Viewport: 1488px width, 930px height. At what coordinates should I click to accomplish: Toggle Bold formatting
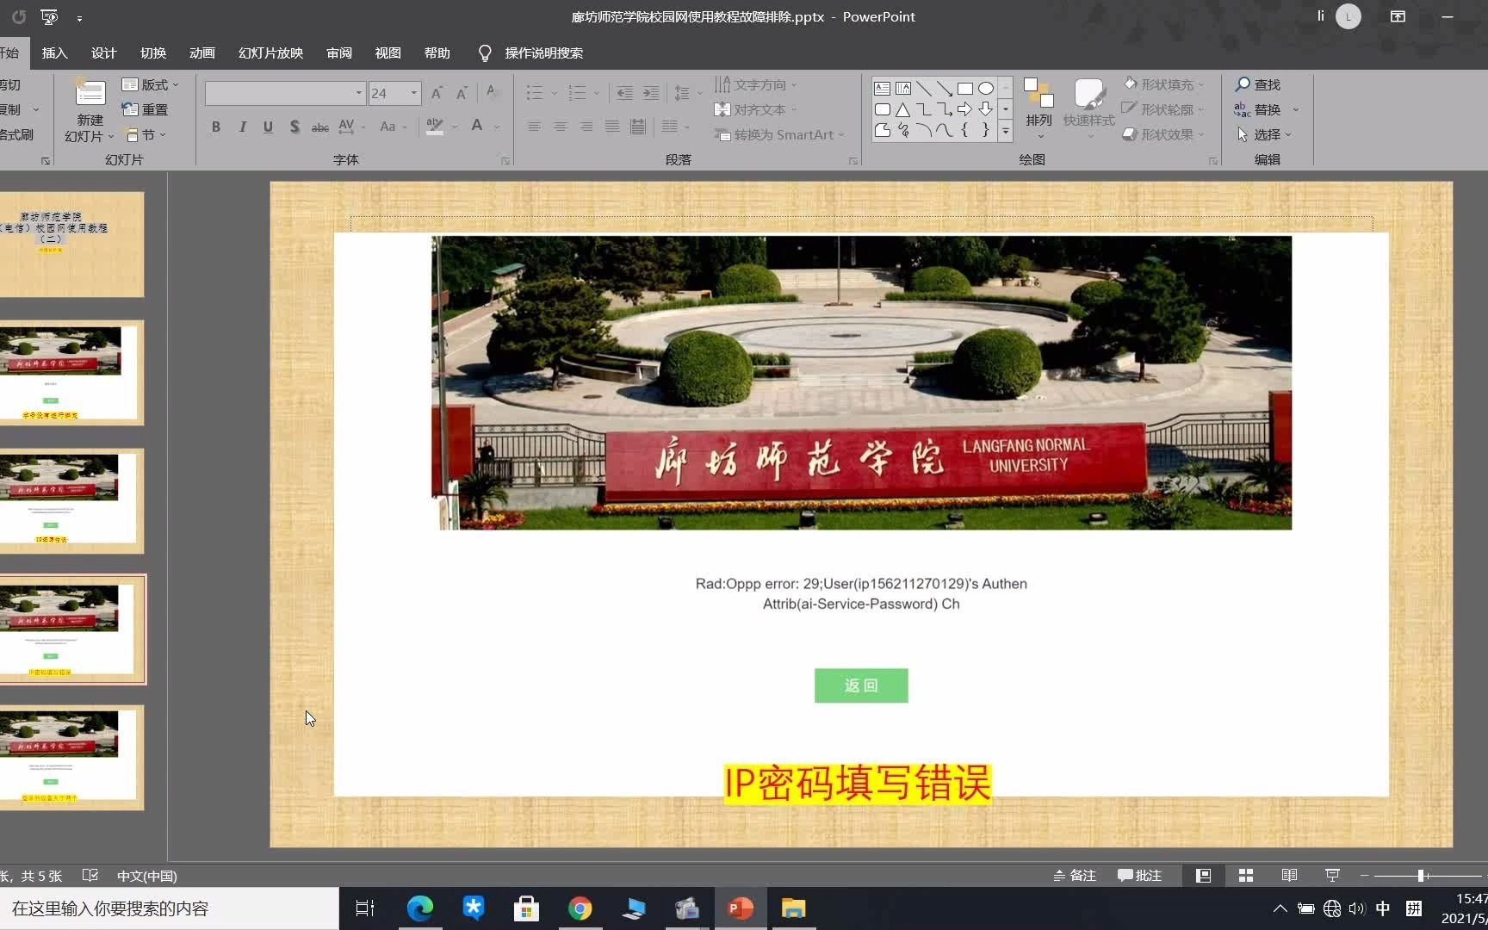[216, 127]
